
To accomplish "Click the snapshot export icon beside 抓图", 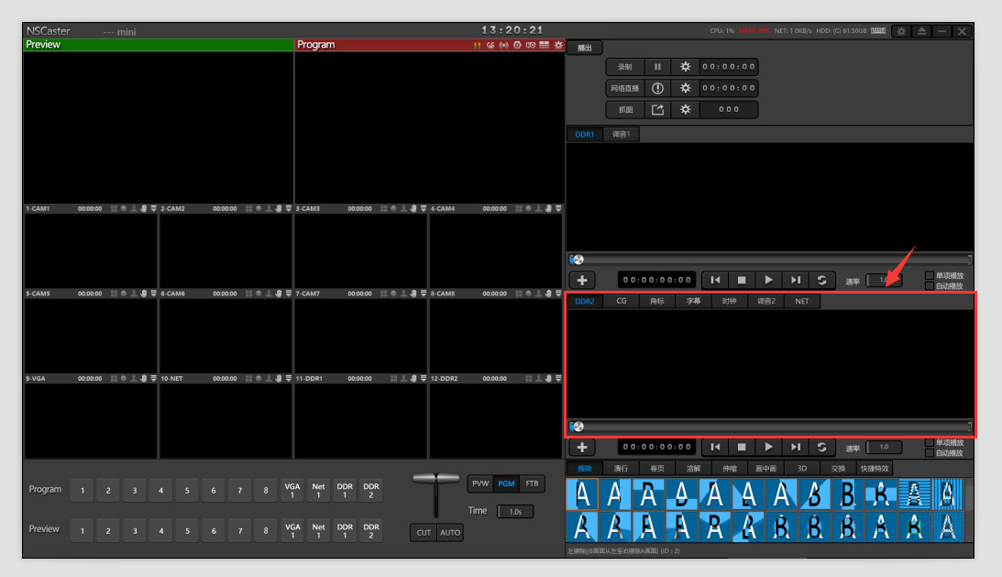I will [657, 110].
